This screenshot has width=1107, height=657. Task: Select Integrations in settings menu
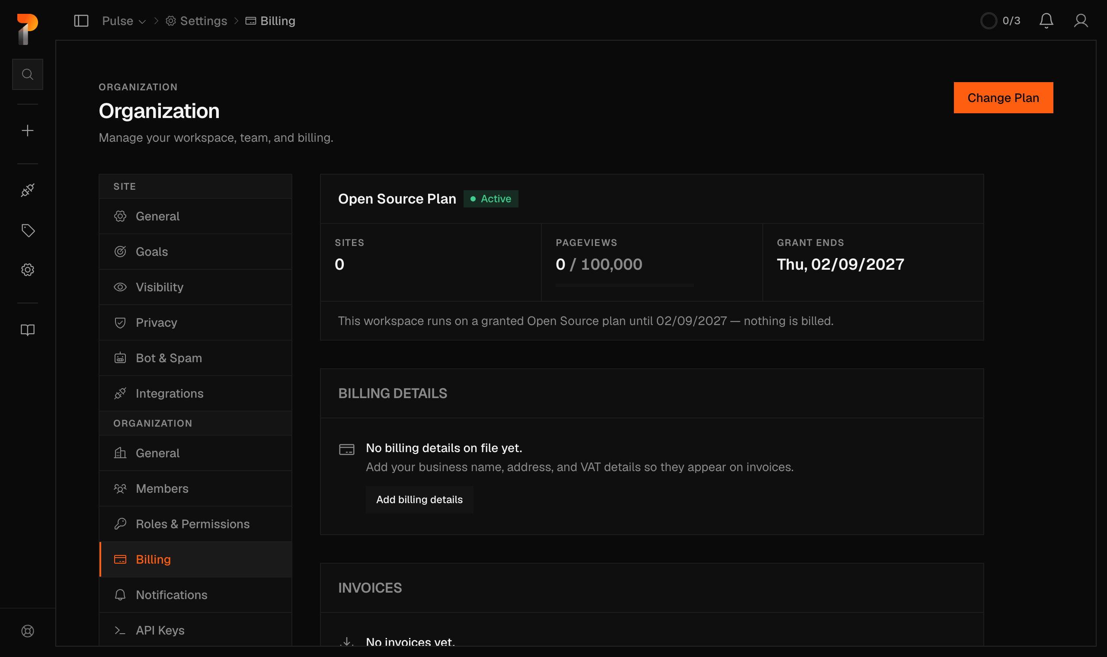(x=195, y=393)
